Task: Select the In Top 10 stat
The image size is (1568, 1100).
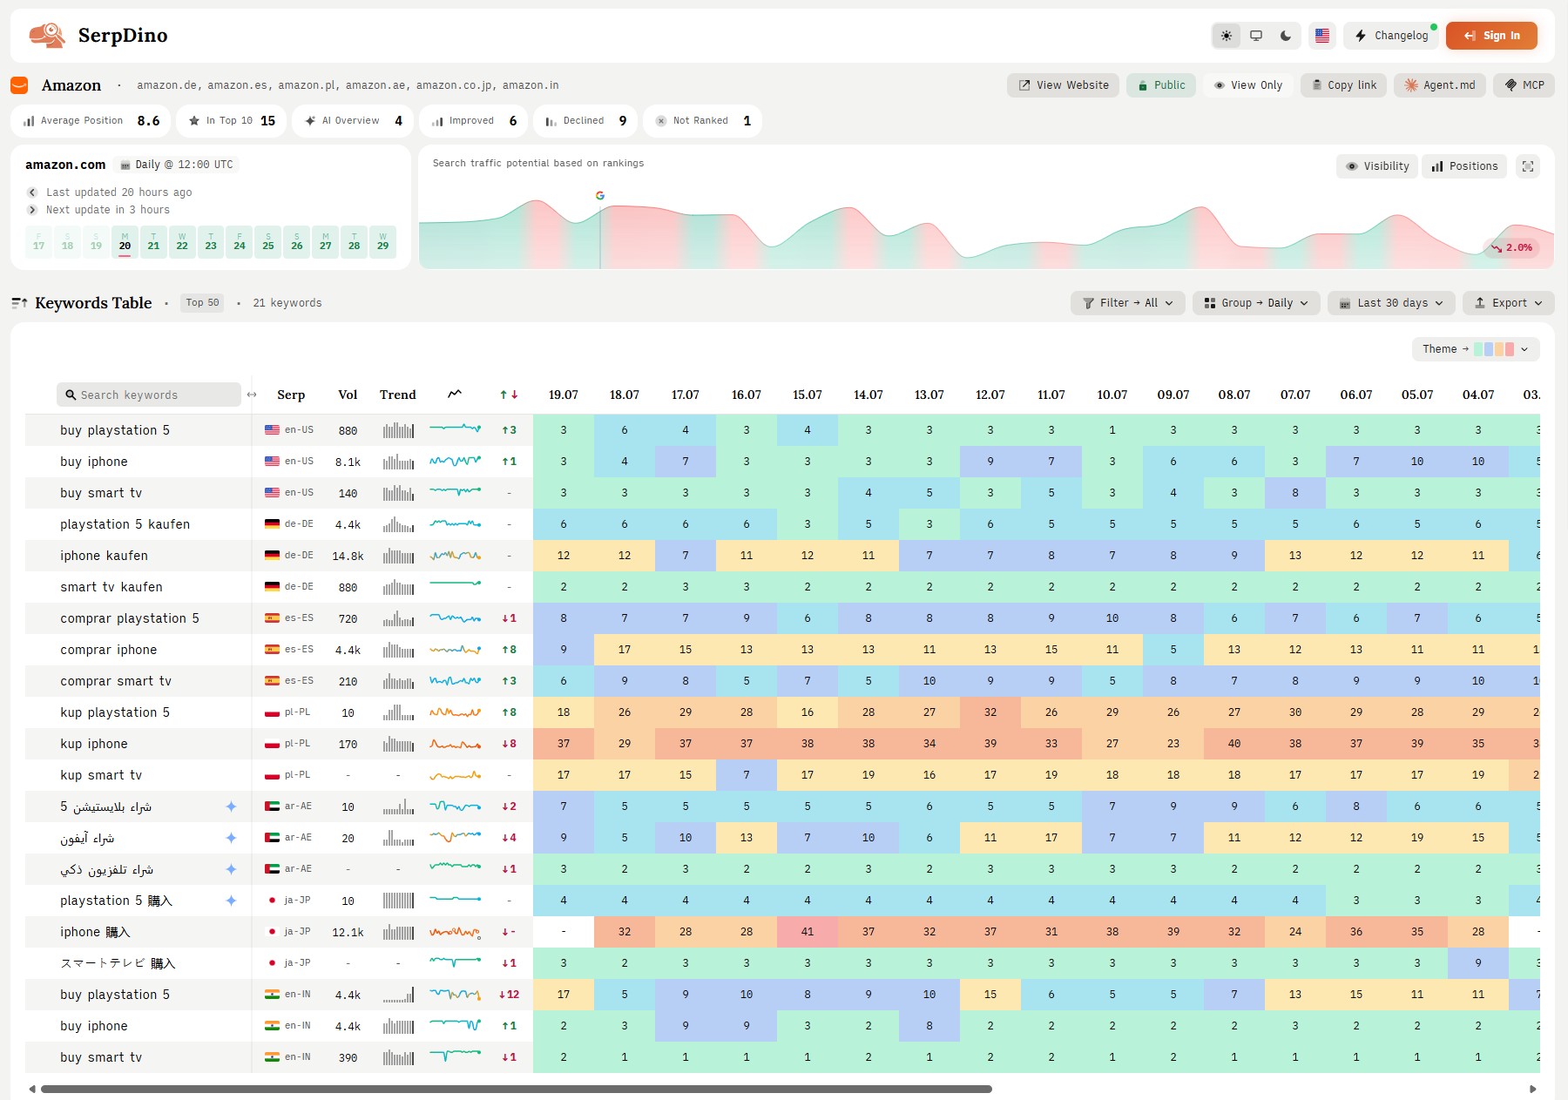Action: click(x=232, y=121)
